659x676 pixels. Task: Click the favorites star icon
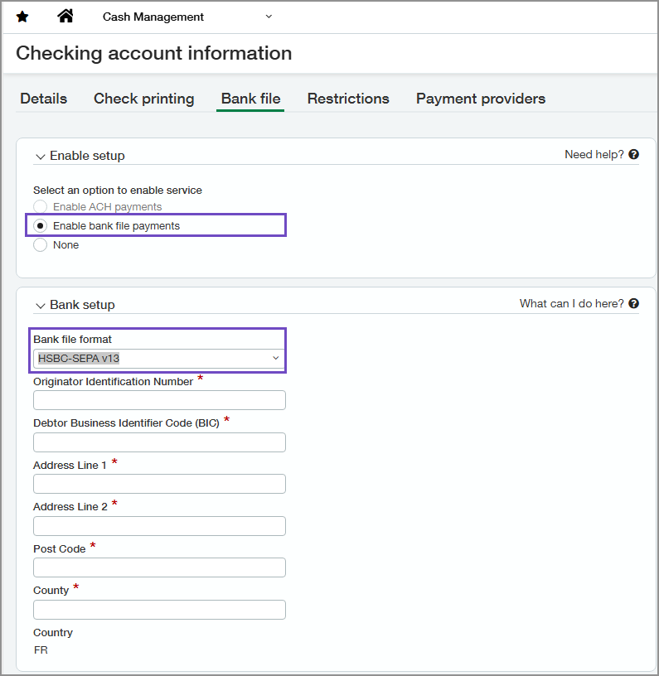pyautogui.click(x=22, y=16)
